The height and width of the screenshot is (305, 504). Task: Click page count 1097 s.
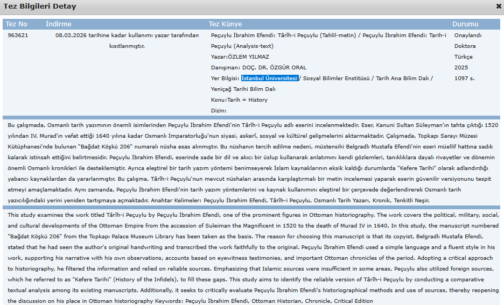[x=464, y=79]
